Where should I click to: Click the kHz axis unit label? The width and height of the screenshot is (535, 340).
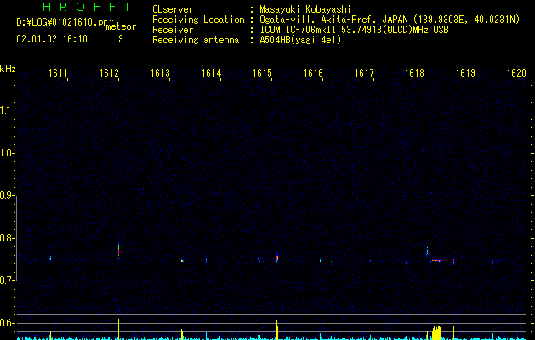click(8, 69)
